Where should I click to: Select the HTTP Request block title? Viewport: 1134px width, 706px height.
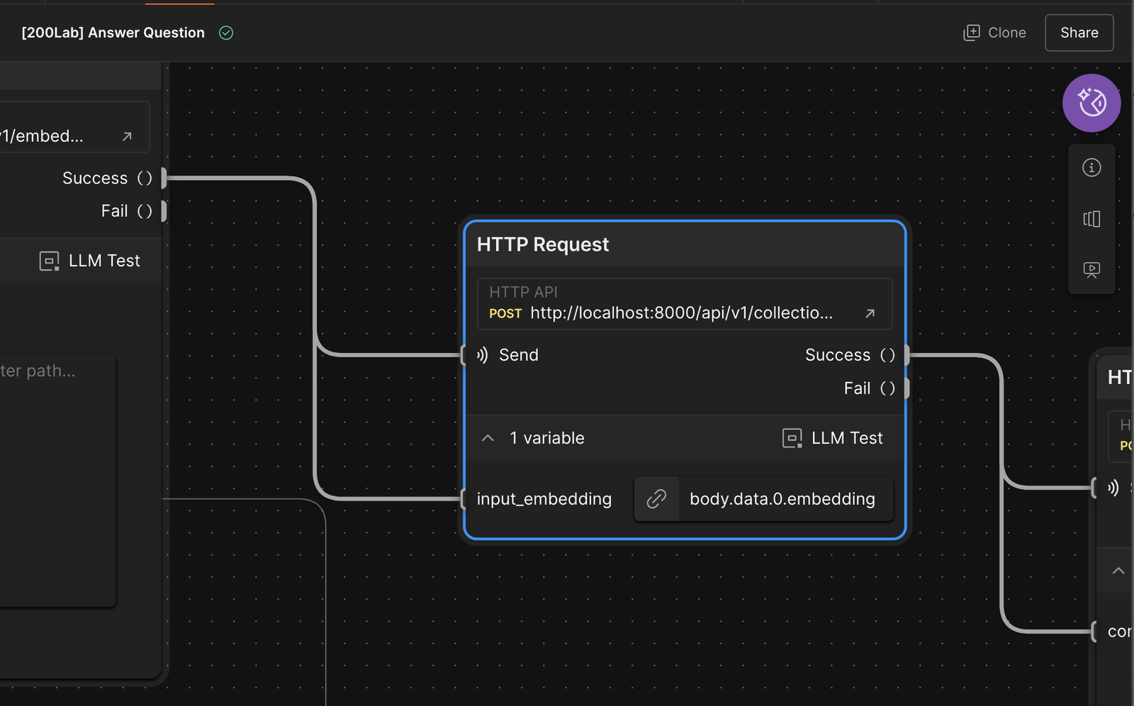pyautogui.click(x=542, y=245)
